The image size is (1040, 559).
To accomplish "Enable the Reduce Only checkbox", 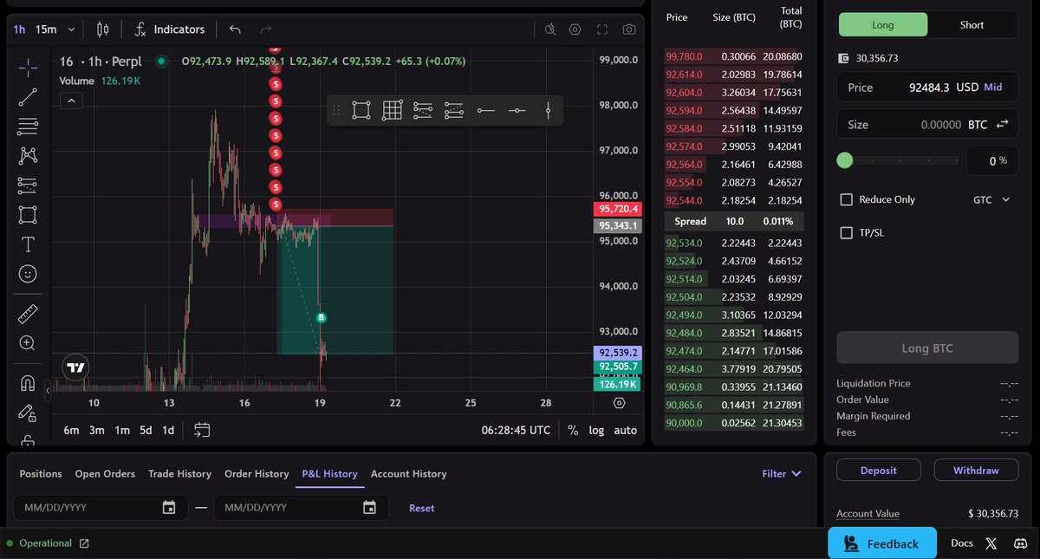I will click(847, 199).
